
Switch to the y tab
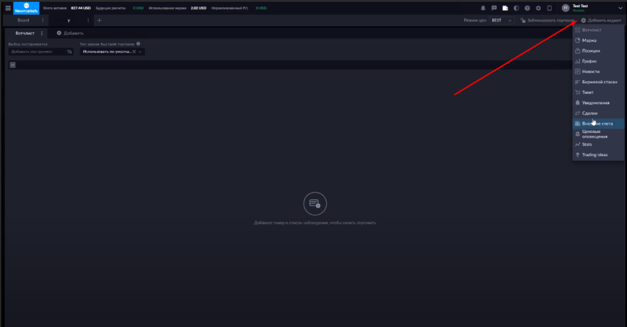pyautogui.click(x=69, y=20)
